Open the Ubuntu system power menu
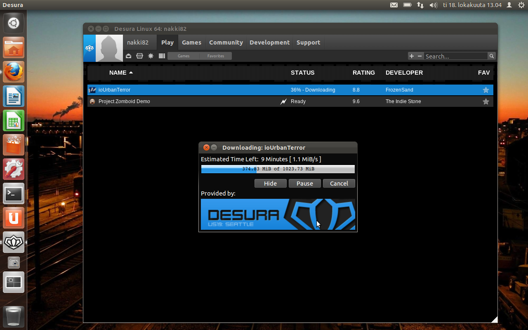Image resolution: width=528 pixels, height=330 pixels. (521, 5)
